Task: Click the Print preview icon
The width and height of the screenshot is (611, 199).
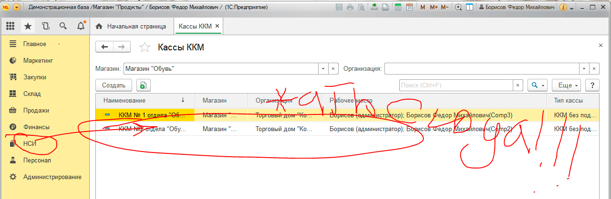Action: click(x=361, y=7)
